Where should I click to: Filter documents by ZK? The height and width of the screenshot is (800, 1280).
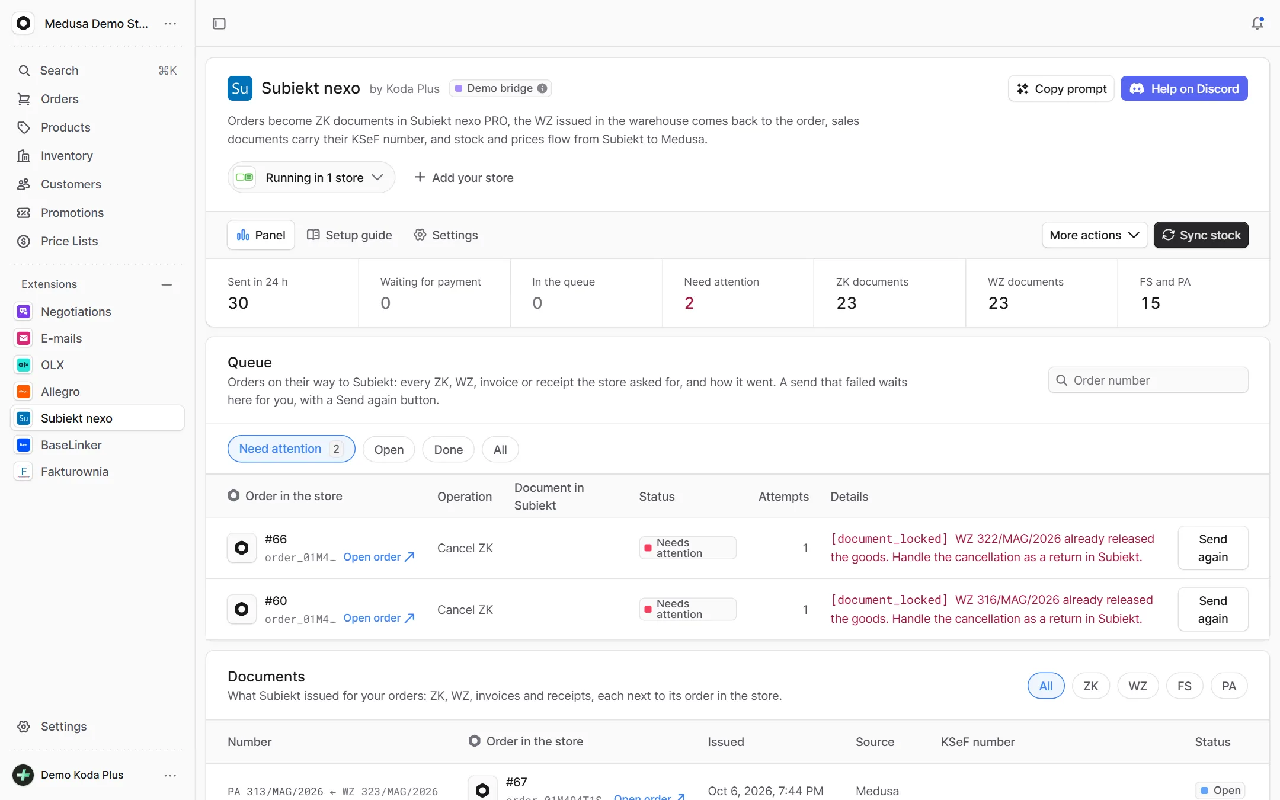[1090, 686]
